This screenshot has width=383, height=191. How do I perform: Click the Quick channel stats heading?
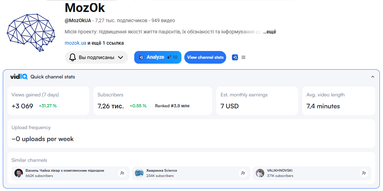pos(53,77)
